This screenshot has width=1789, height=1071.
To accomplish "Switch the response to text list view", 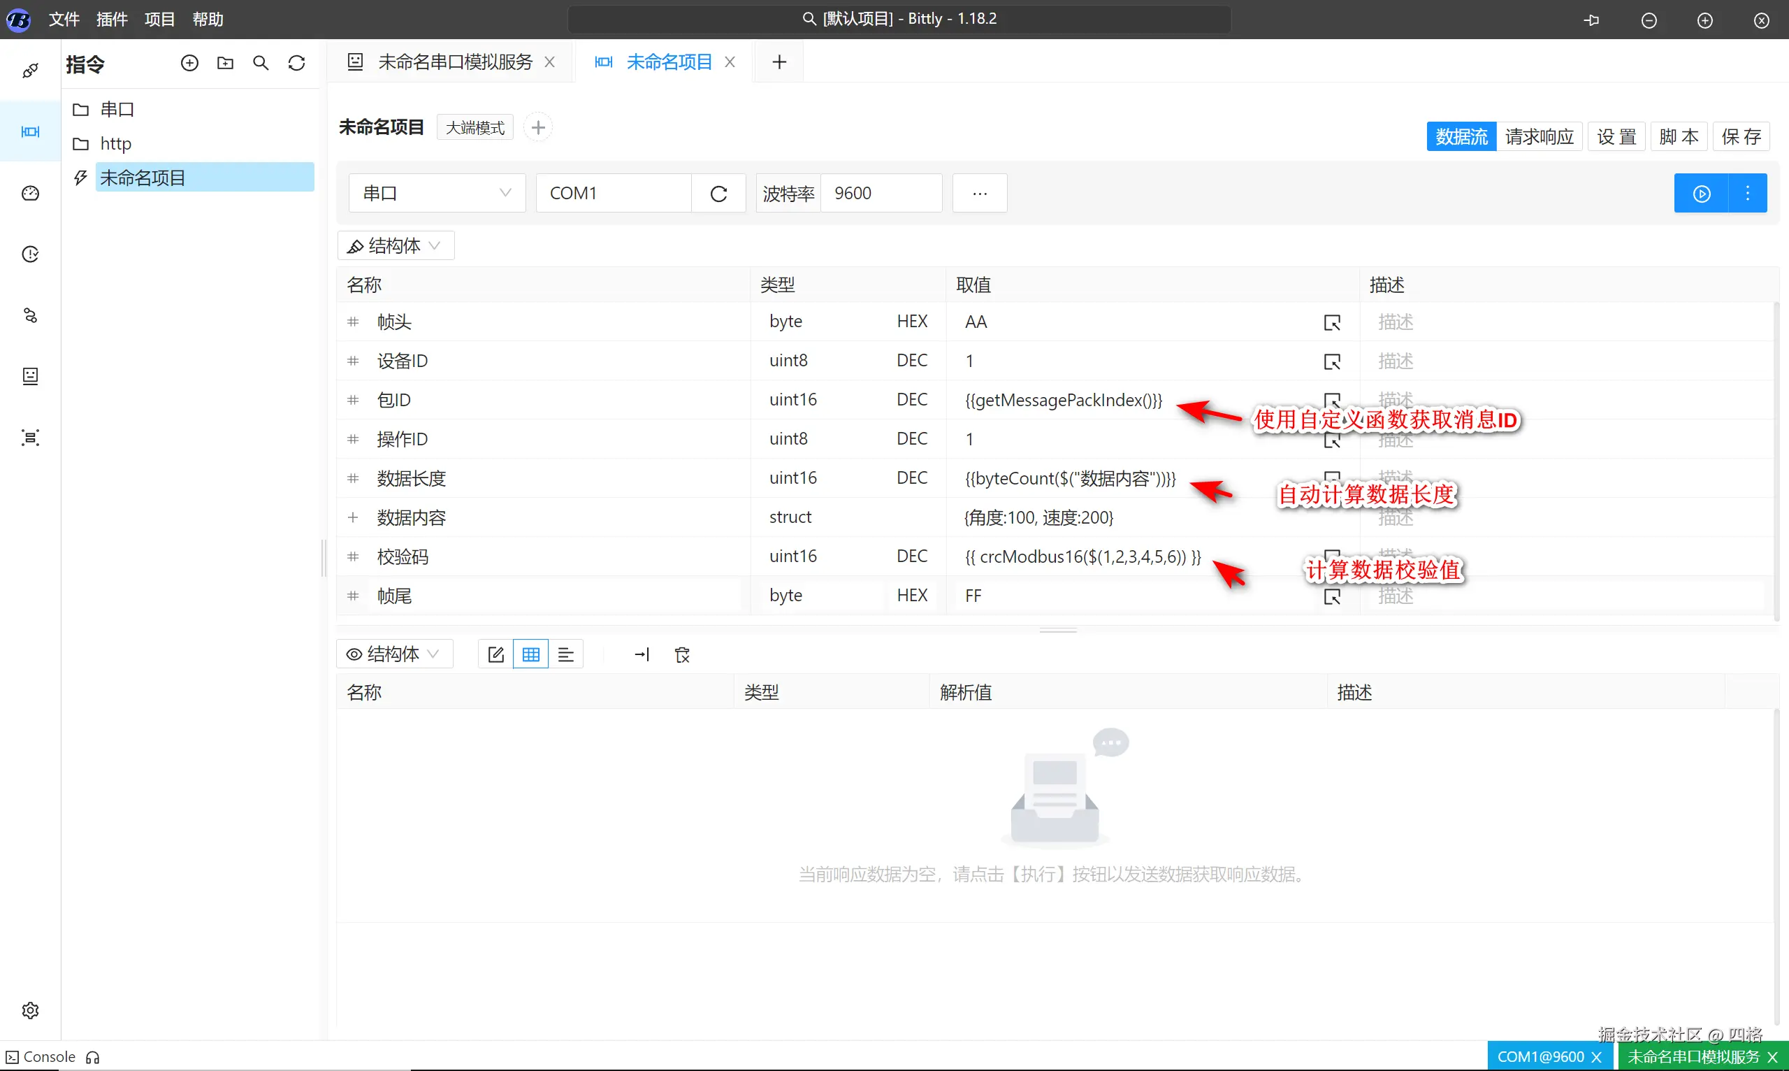I will [x=565, y=654].
